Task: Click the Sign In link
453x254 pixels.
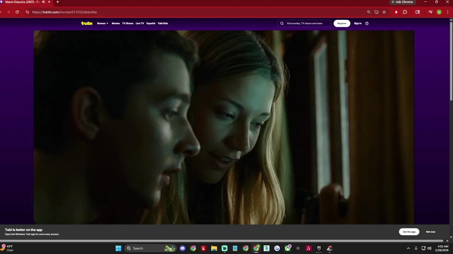Action: point(358,23)
